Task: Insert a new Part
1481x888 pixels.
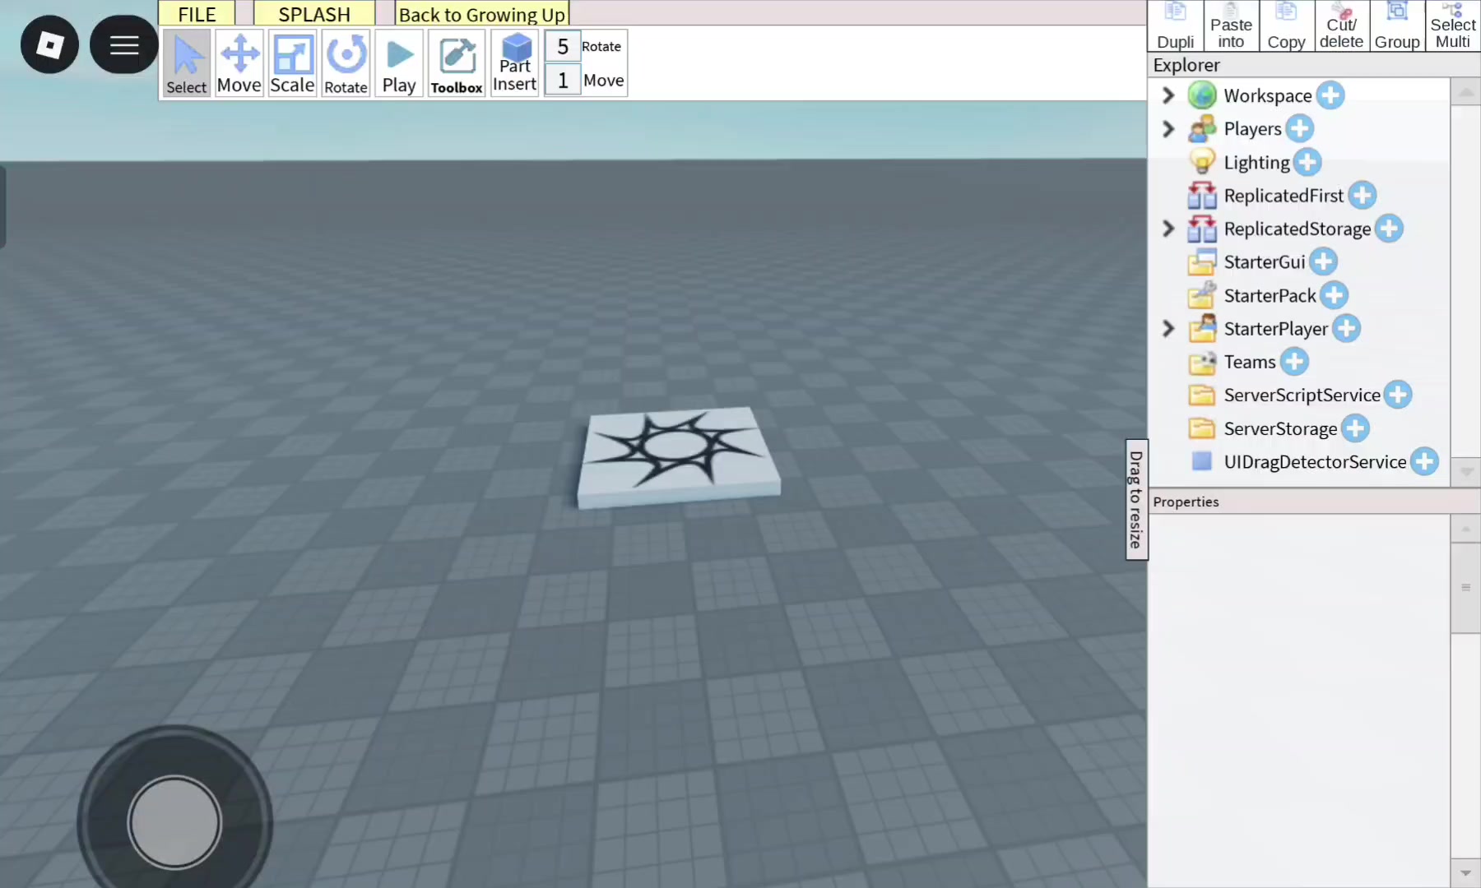Action: click(515, 63)
